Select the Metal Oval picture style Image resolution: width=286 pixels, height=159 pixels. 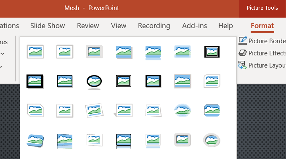(212, 140)
